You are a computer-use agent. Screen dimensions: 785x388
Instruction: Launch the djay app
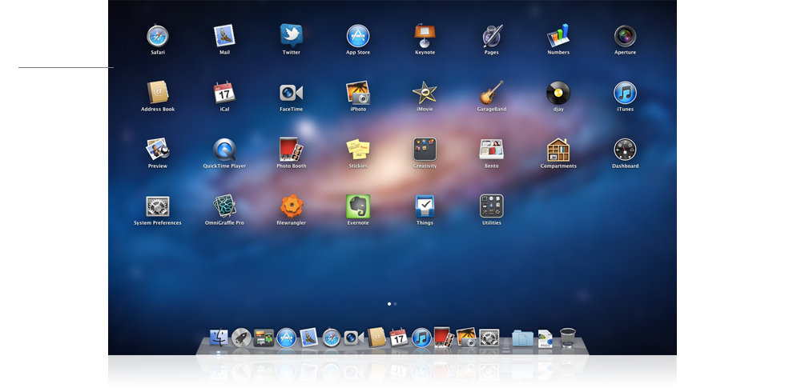click(558, 93)
